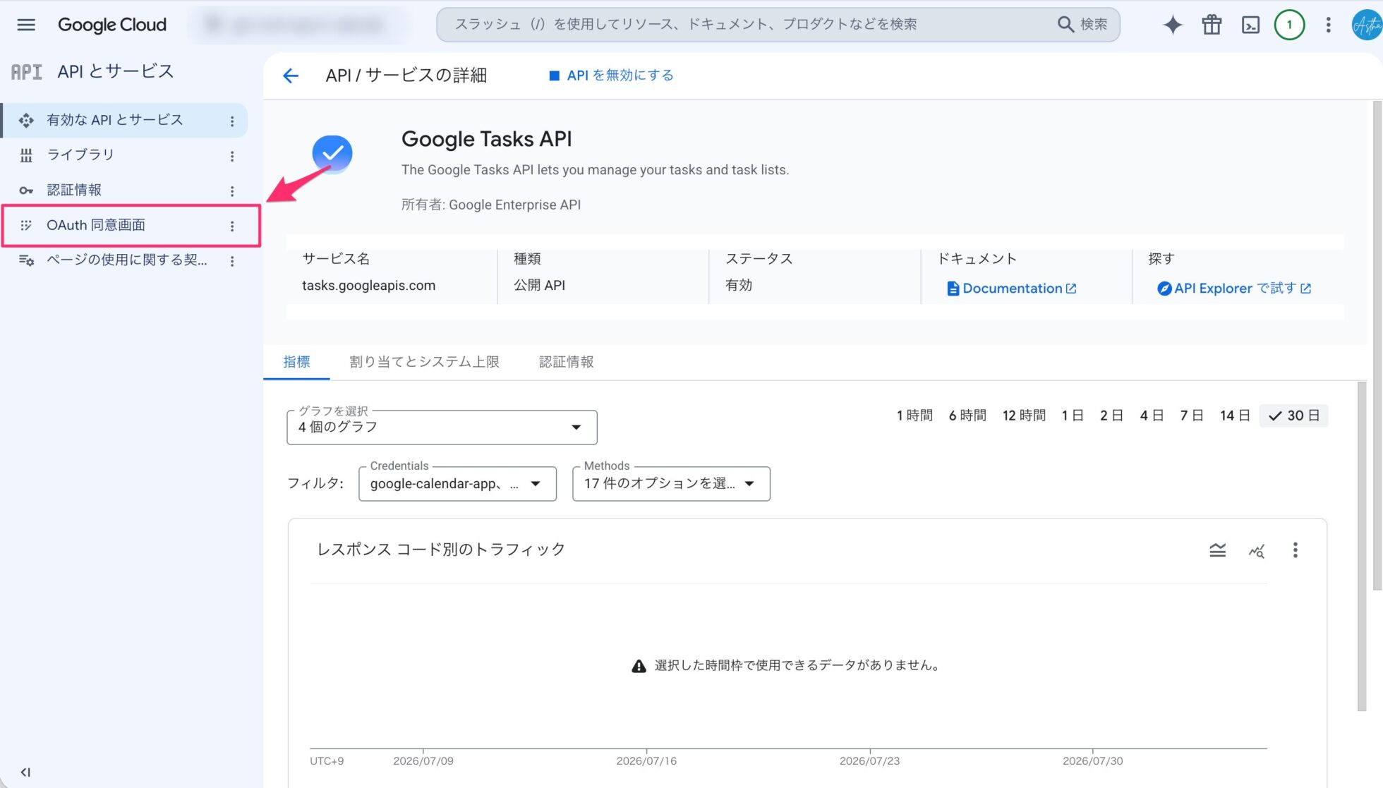The width and height of the screenshot is (1383, 788).
Task: Open Gemini AI sparkle assistant
Action: tap(1173, 25)
